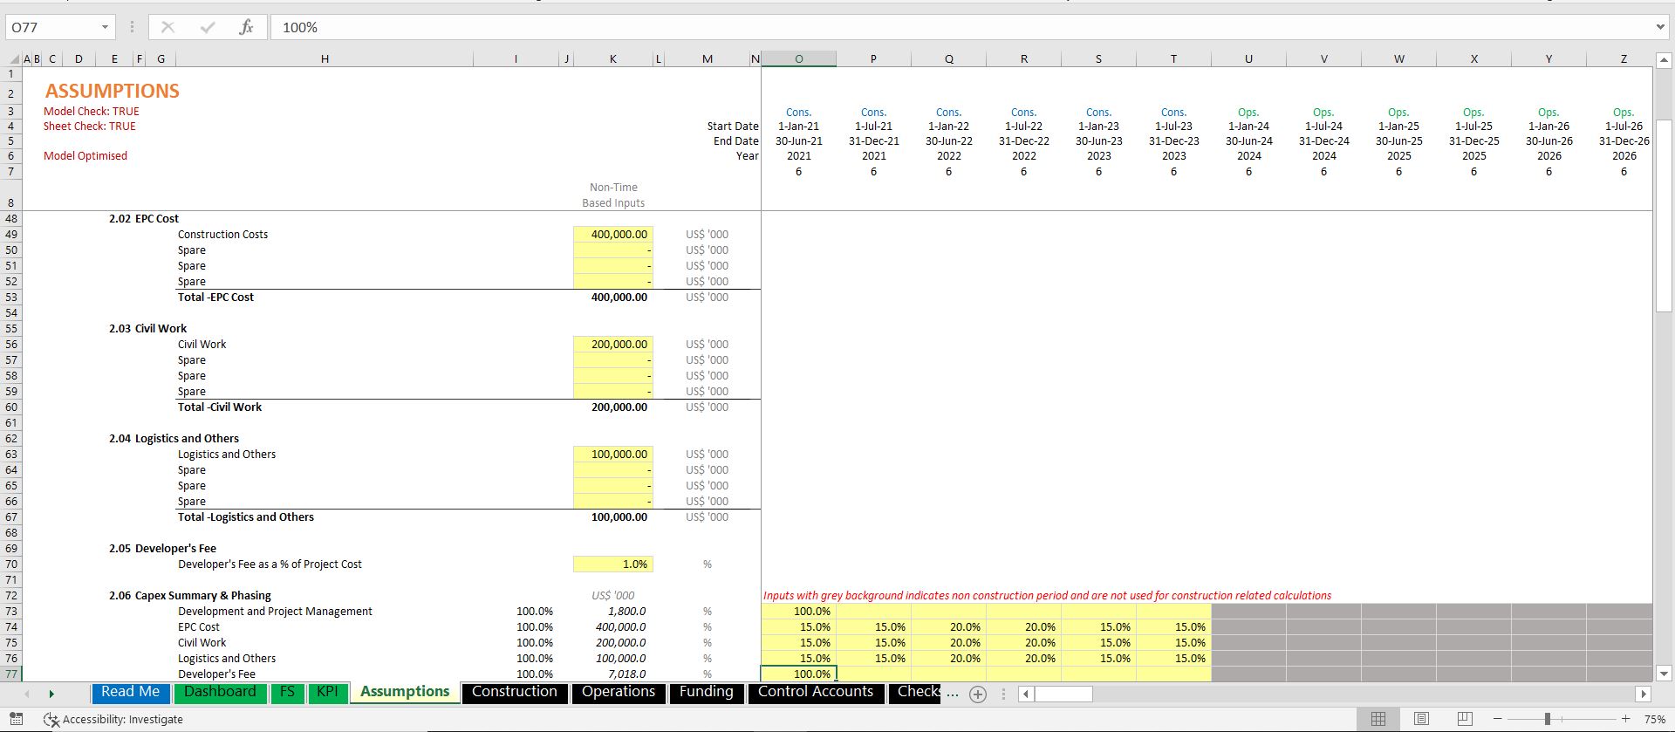The image size is (1675, 732).
Task: Open the Funding sheet tab
Action: click(707, 692)
